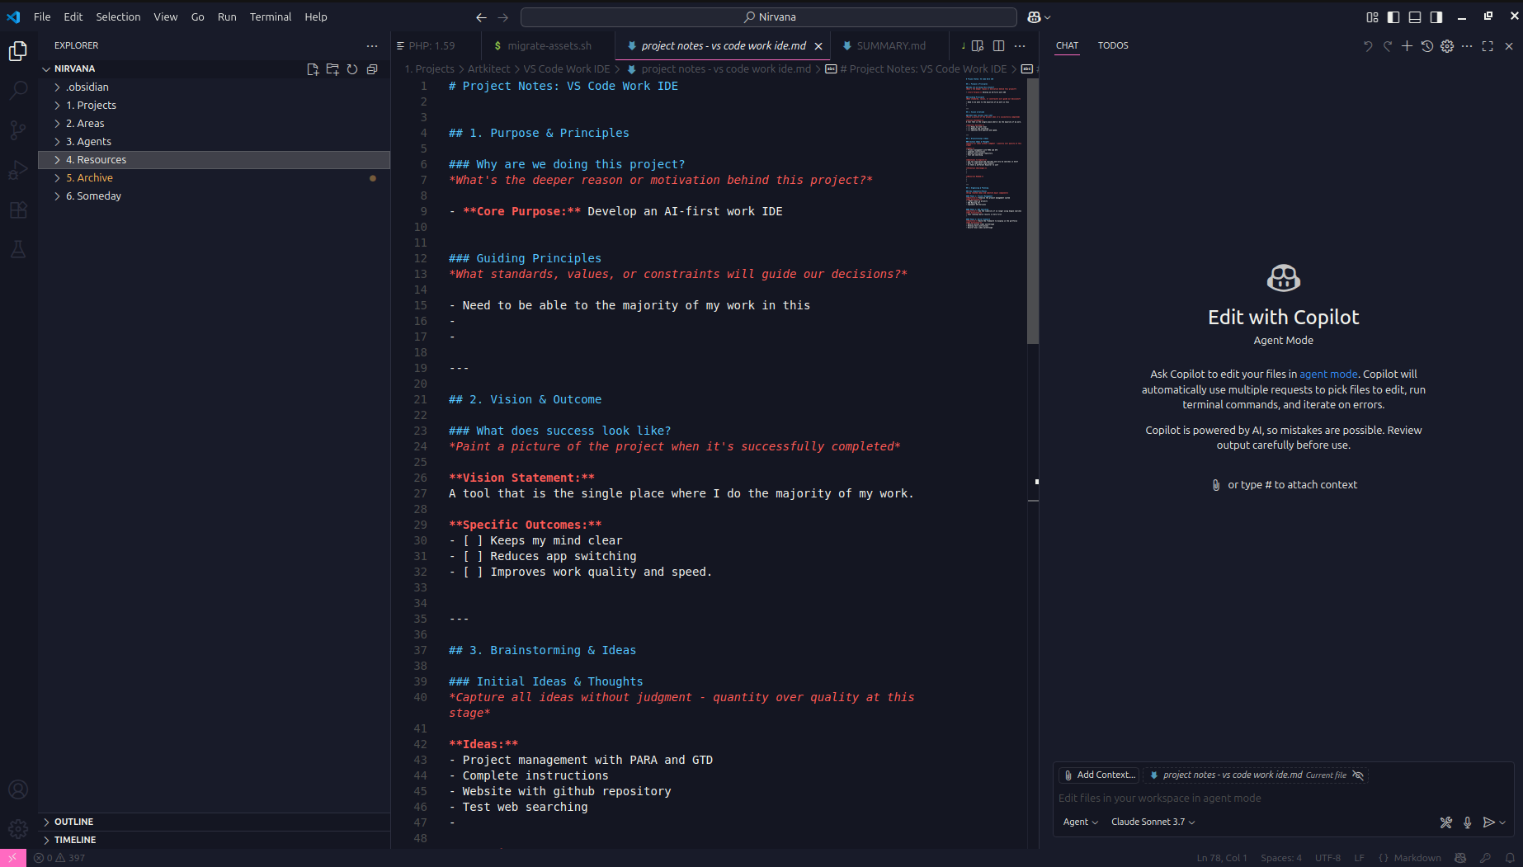Toggle bottom panel visibility
The width and height of the screenshot is (1523, 867).
pyautogui.click(x=1415, y=16)
